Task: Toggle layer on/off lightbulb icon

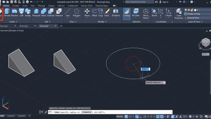Action: (x=186, y=10)
